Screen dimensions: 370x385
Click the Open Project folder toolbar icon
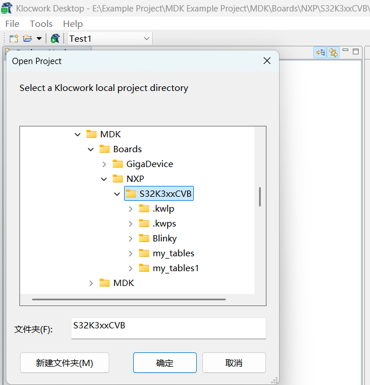click(27, 38)
